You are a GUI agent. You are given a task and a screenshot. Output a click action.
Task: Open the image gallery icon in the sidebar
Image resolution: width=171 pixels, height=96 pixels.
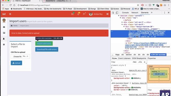click(x=4, y=33)
